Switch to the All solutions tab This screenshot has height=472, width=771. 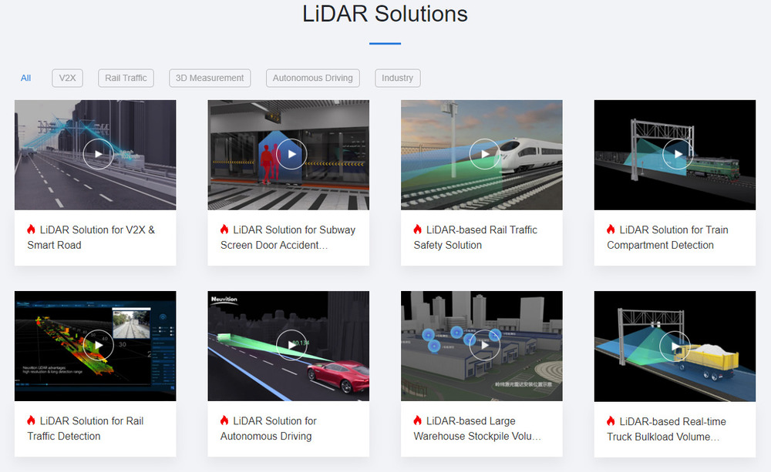click(x=25, y=78)
